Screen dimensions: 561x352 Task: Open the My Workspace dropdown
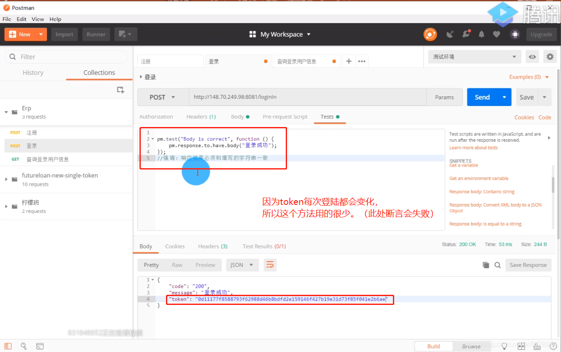coord(280,34)
